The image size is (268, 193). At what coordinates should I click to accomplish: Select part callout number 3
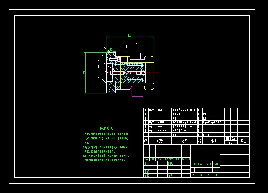(98, 59)
